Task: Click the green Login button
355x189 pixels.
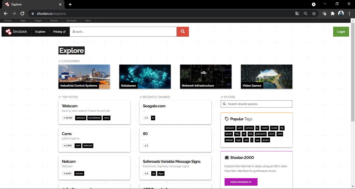Action: (341, 32)
